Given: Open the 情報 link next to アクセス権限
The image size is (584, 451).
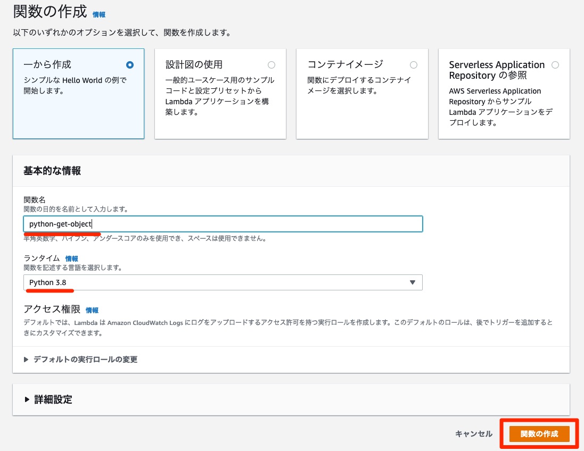Looking at the screenshot, I should click(92, 310).
